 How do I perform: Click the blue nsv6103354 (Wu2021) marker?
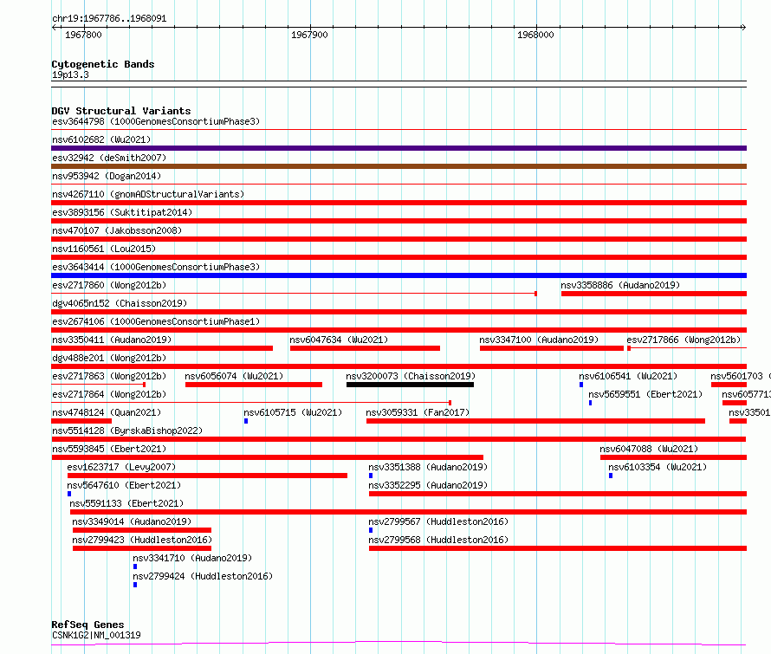pos(611,476)
